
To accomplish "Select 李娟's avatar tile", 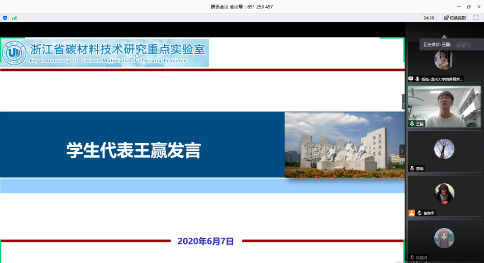I will coord(444,150).
